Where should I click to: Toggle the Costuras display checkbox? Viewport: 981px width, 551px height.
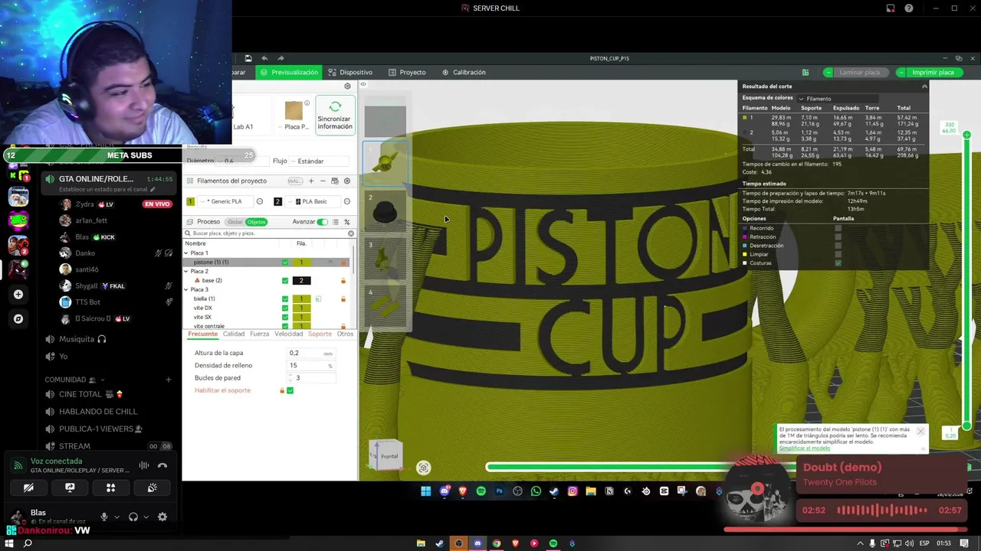tap(838, 263)
